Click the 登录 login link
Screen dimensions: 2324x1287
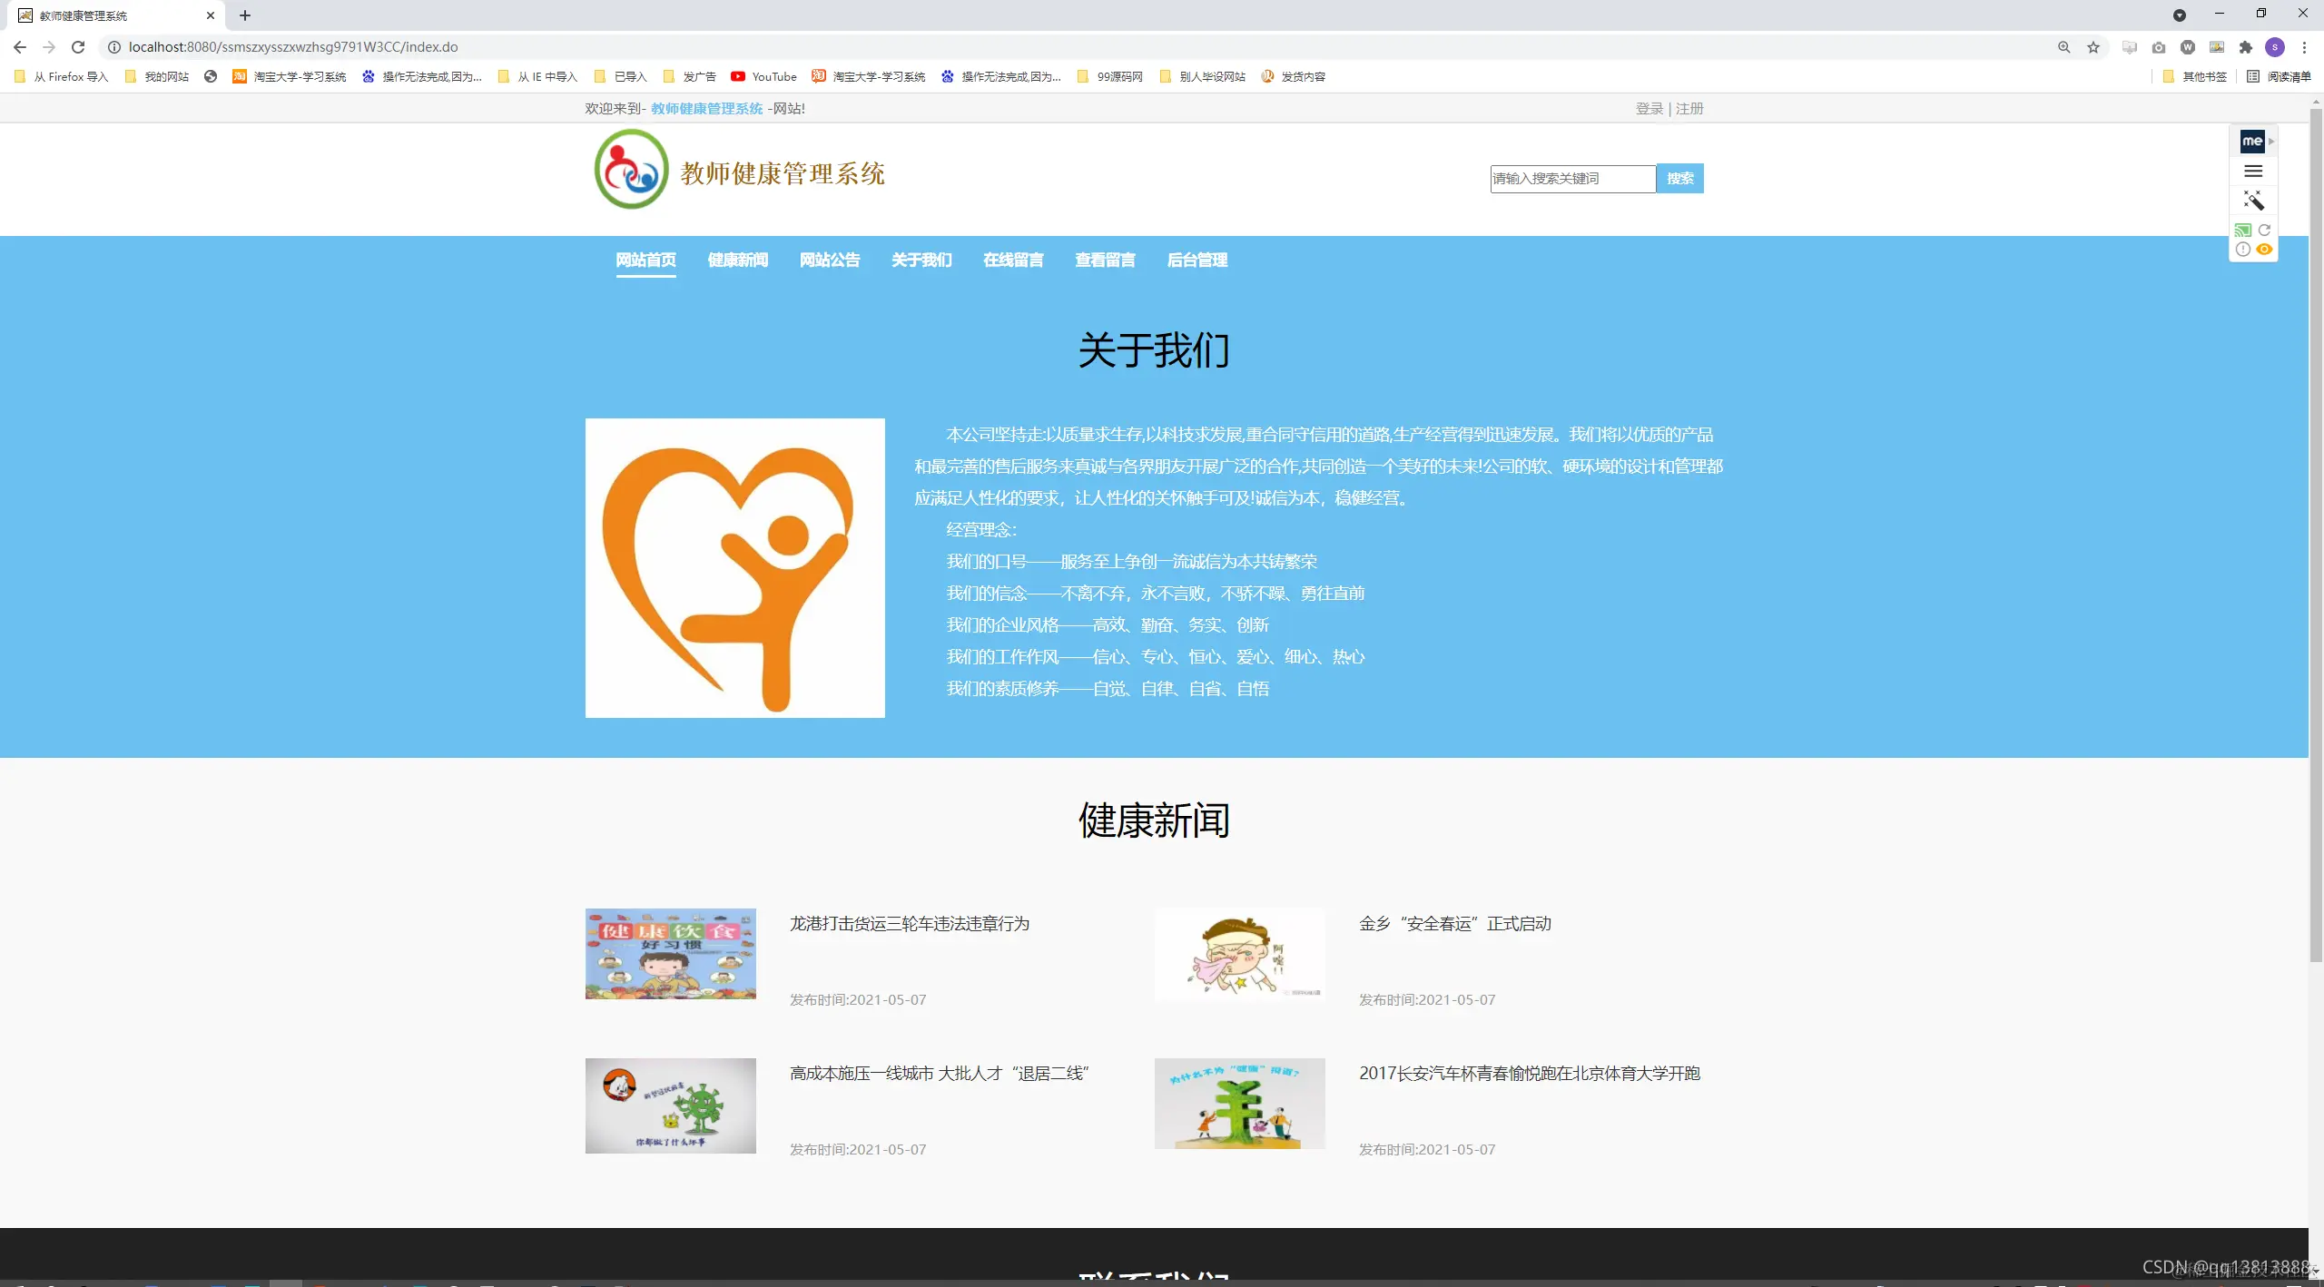pos(1648,108)
